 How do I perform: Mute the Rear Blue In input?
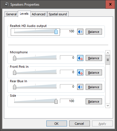coord(80,87)
